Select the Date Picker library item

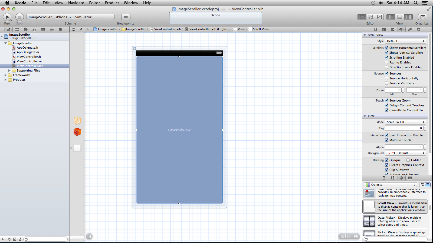tap(395, 221)
